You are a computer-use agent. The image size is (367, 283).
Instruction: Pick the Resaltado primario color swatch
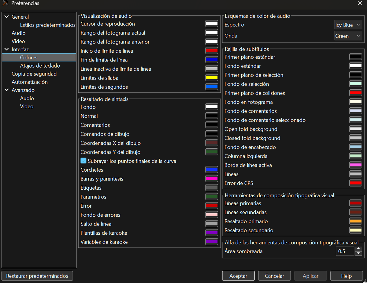pyautogui.click(x=356, y=222)
